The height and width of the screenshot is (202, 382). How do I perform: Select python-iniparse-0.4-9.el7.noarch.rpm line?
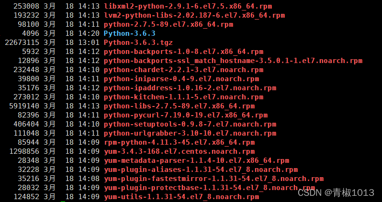pyautogui.click(x=181, y=79)
